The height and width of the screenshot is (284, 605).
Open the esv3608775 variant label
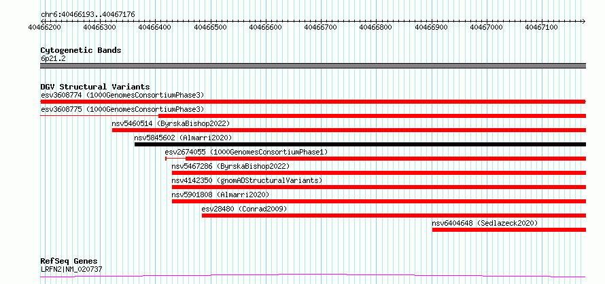pyautogui.click(x=122, y=109)
